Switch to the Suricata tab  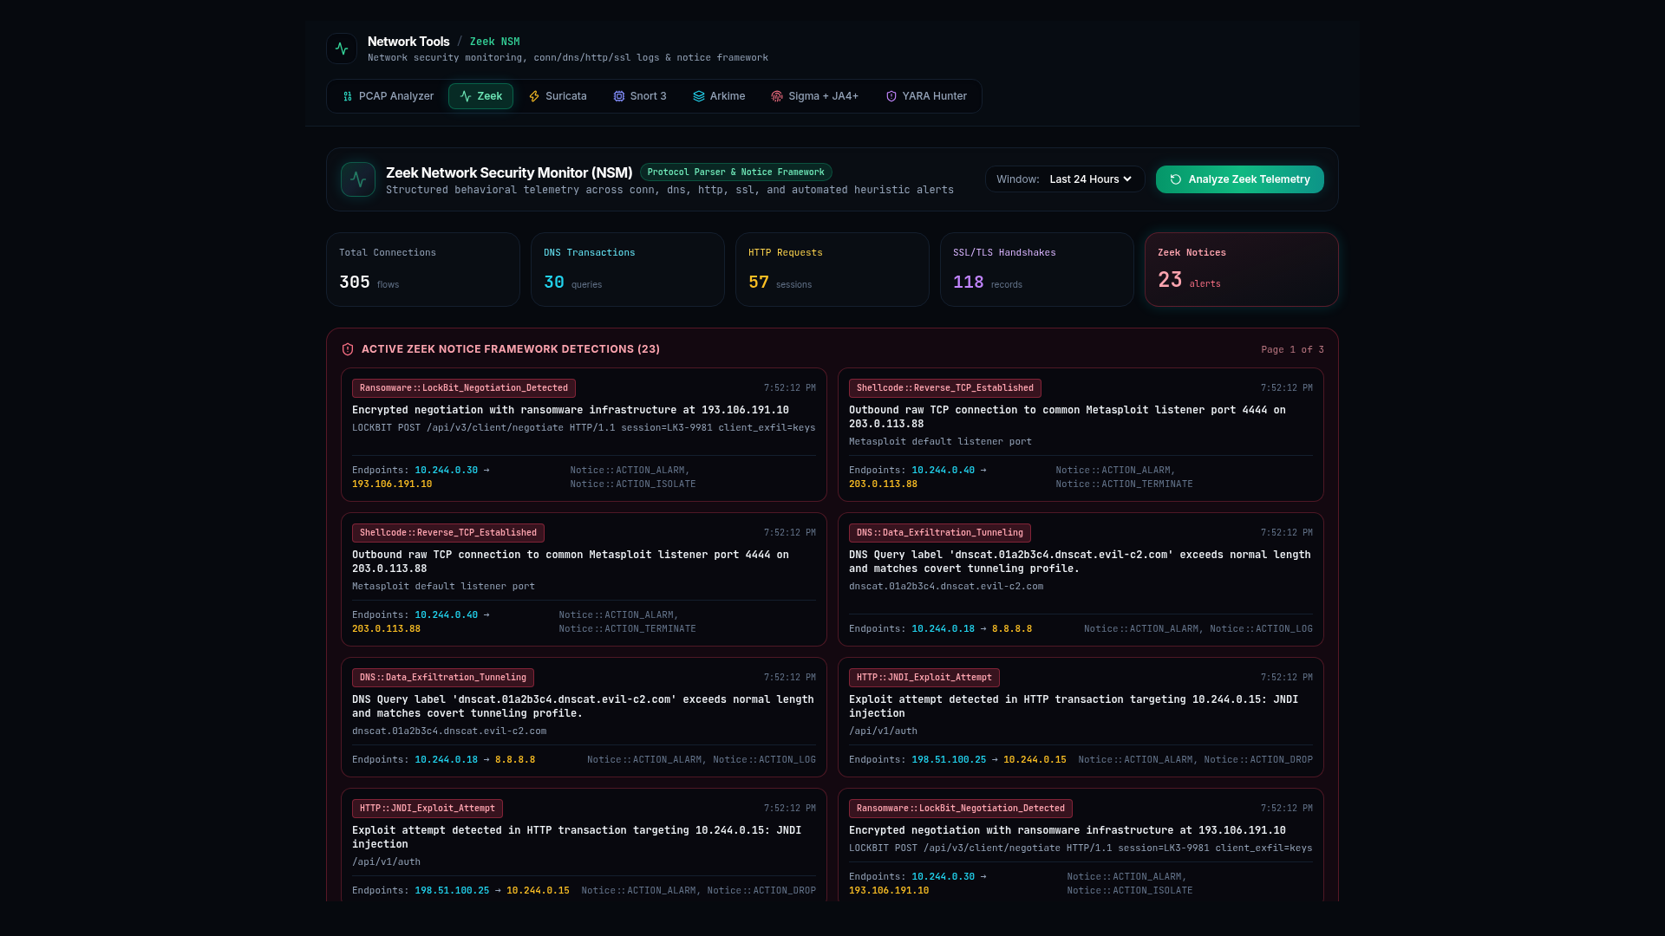tap(558, 96)
